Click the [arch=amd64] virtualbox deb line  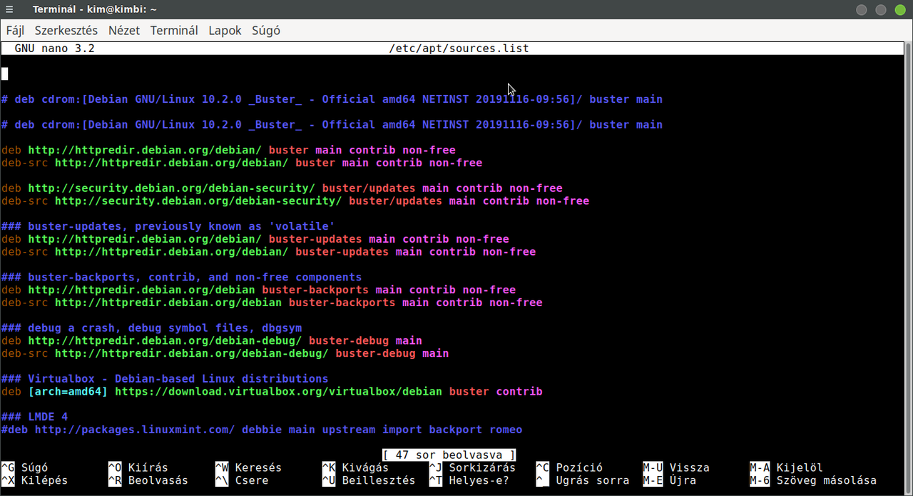click(x=272, y=391)
